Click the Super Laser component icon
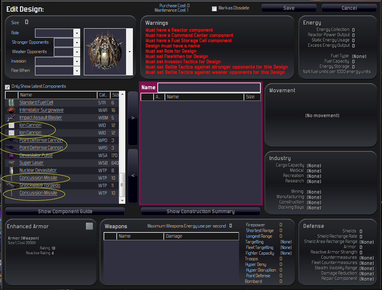Viewport: 382px width, 290px height. pyautogui.click(x=11, y=163)
